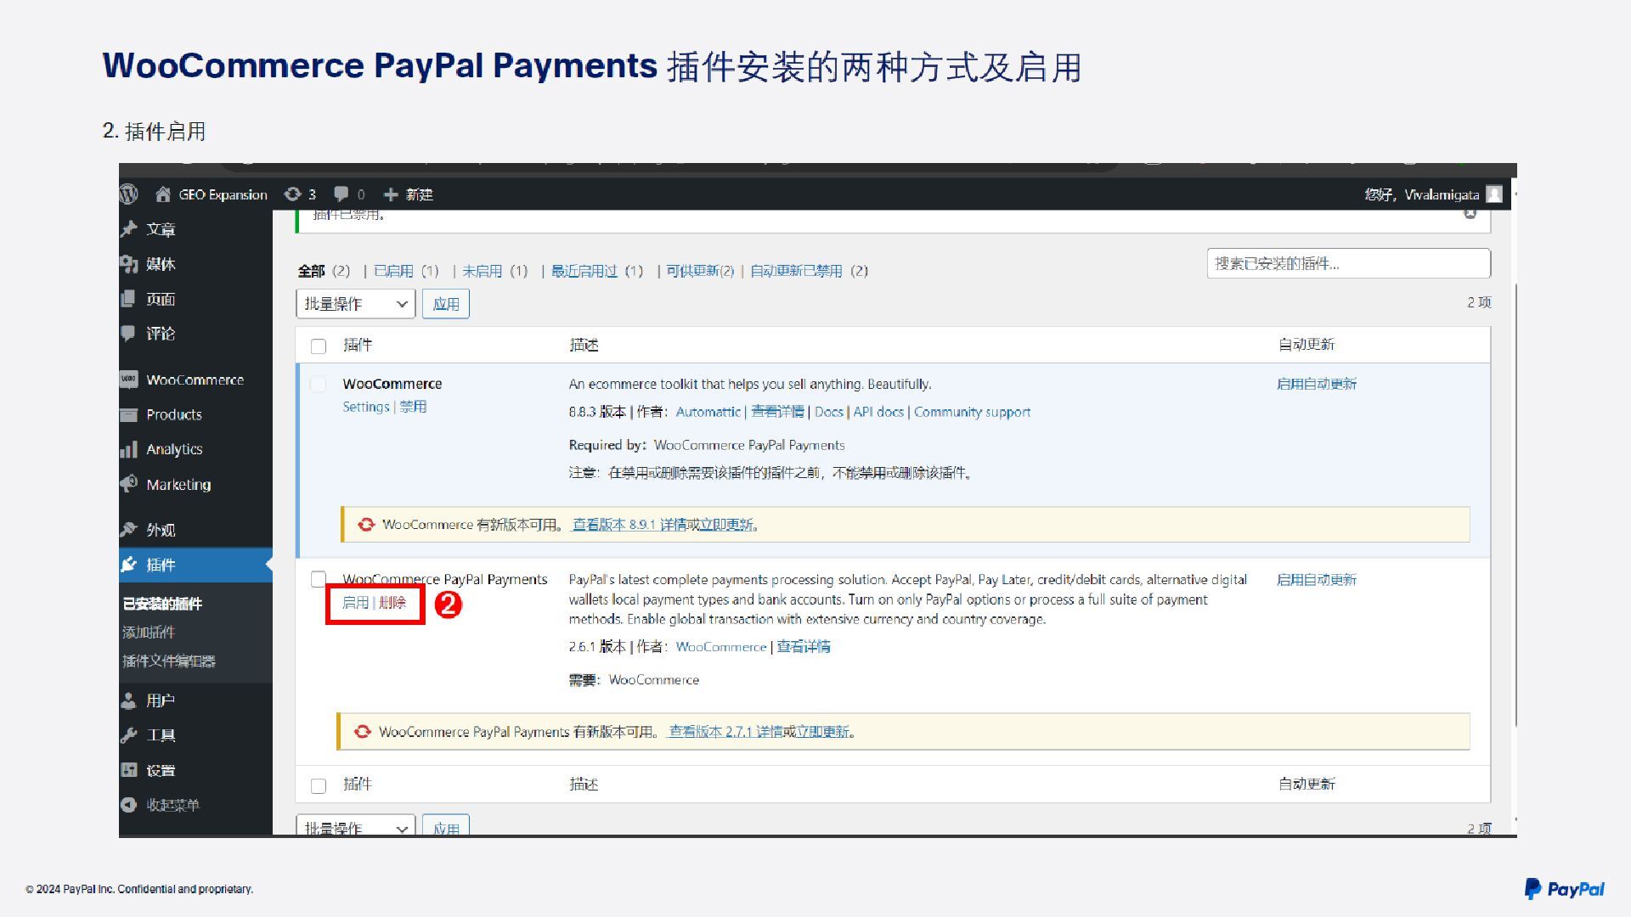This screenshot has width=1631, height=917.
Task: Open the comments bubble icon in admin bar
Action: 341,194
